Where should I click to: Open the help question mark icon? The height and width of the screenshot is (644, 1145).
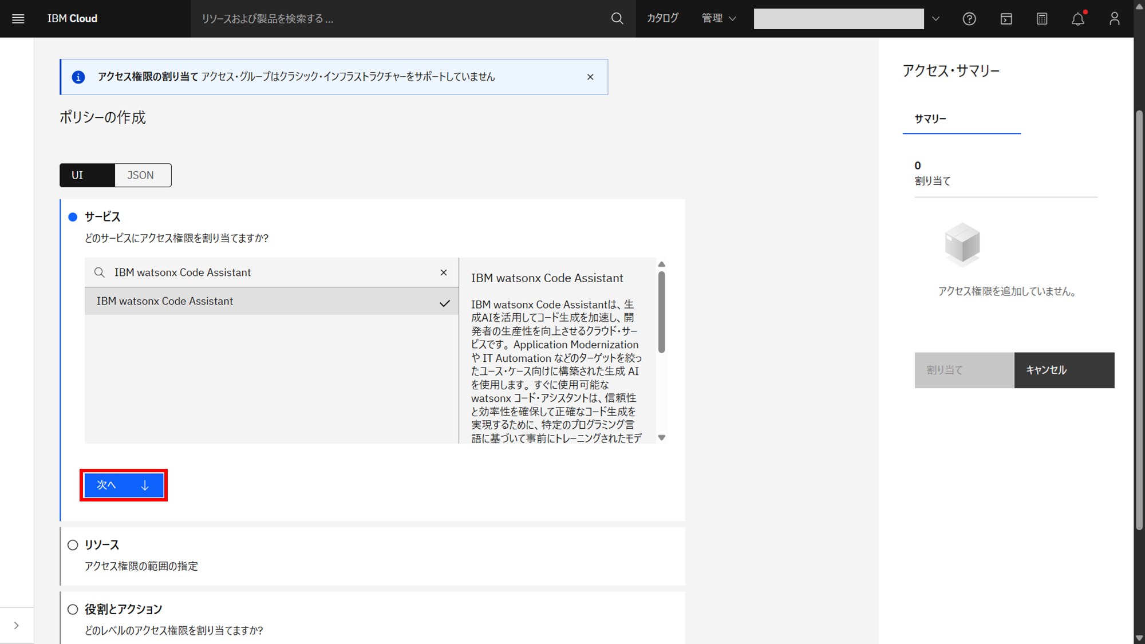pyautogui.click(x=969, y=18)
